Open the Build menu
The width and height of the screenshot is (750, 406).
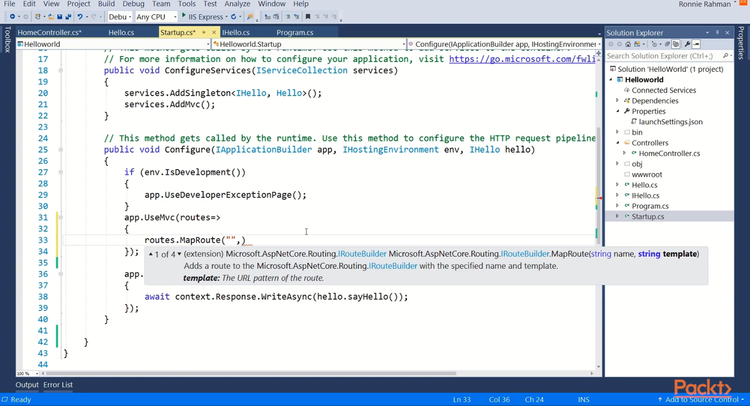[x=106, y=4]
